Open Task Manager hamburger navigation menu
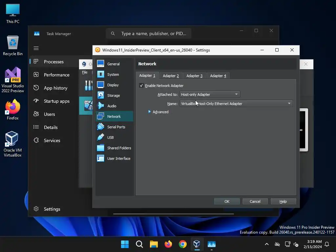The height and width of the screenshot is (252, 336). tap(36, 48)
